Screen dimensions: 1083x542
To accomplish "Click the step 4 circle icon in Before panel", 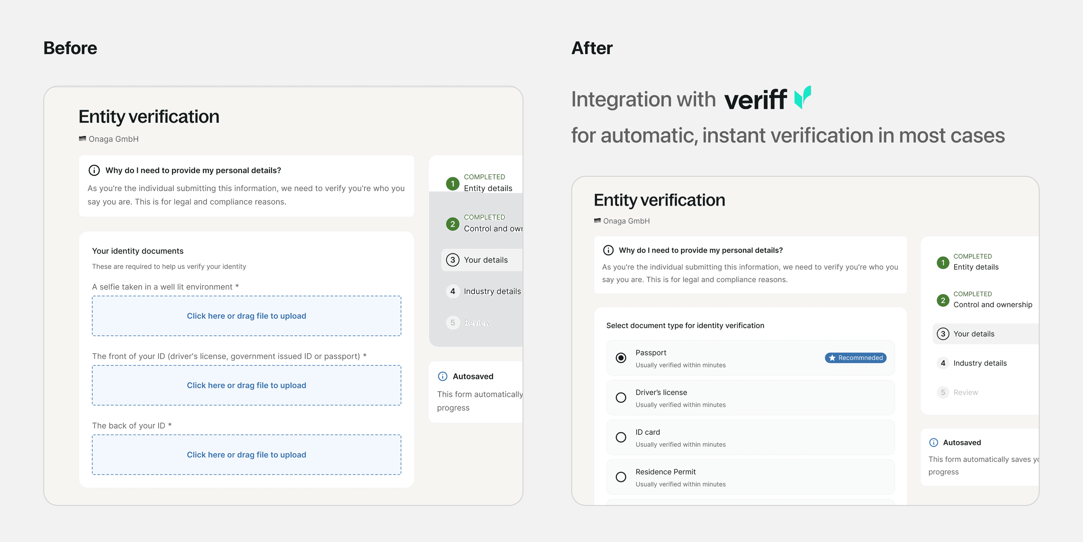I will (452, 291).
